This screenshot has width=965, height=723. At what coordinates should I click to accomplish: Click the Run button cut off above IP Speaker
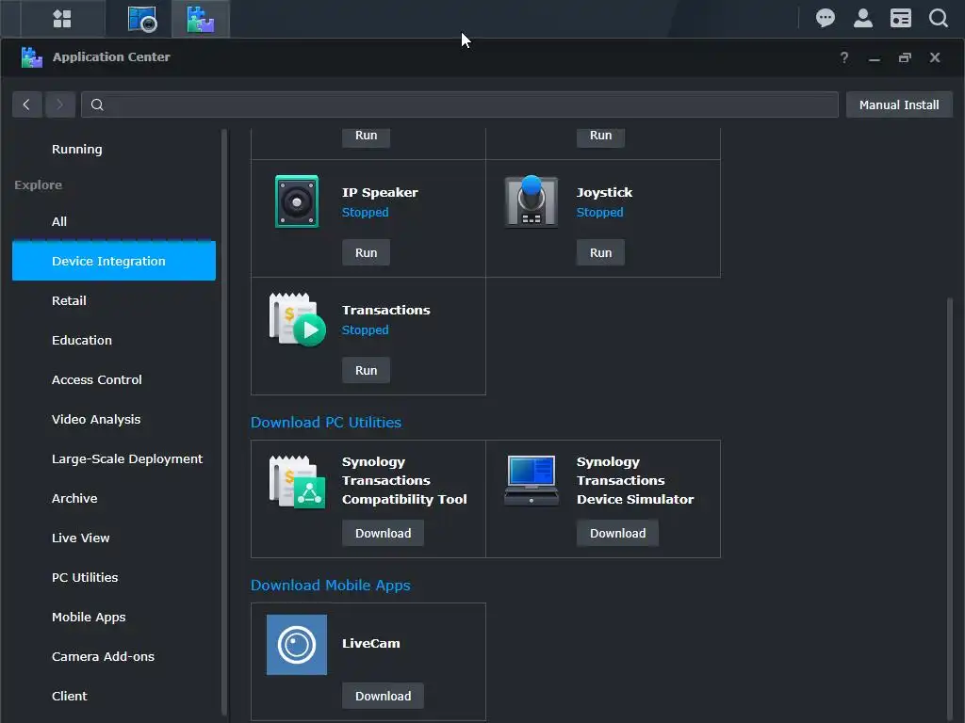coord(367,137)
